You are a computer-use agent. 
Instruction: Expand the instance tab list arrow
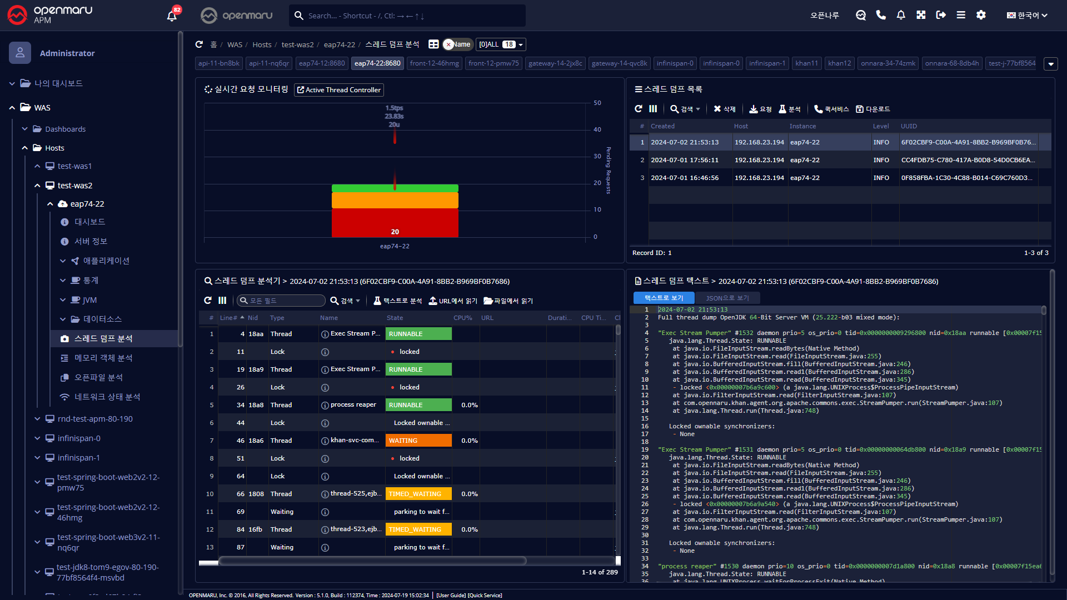pyautogui.click(x=1050, y=64)
